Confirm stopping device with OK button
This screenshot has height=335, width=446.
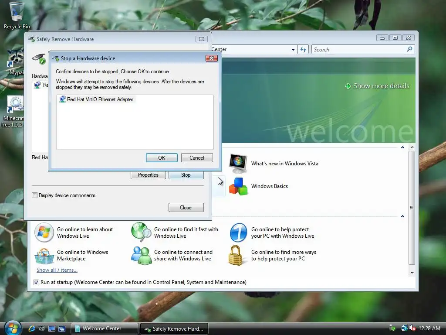tap(162, 158)
